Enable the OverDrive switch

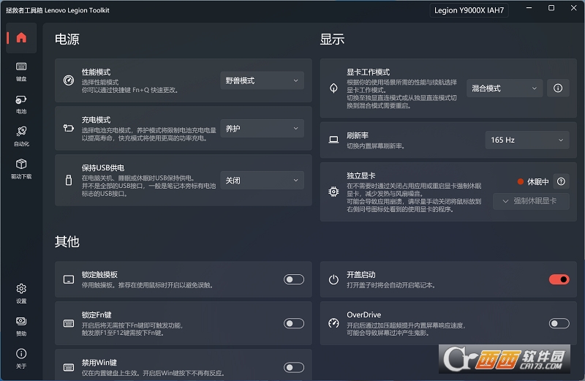pos(559,323)
